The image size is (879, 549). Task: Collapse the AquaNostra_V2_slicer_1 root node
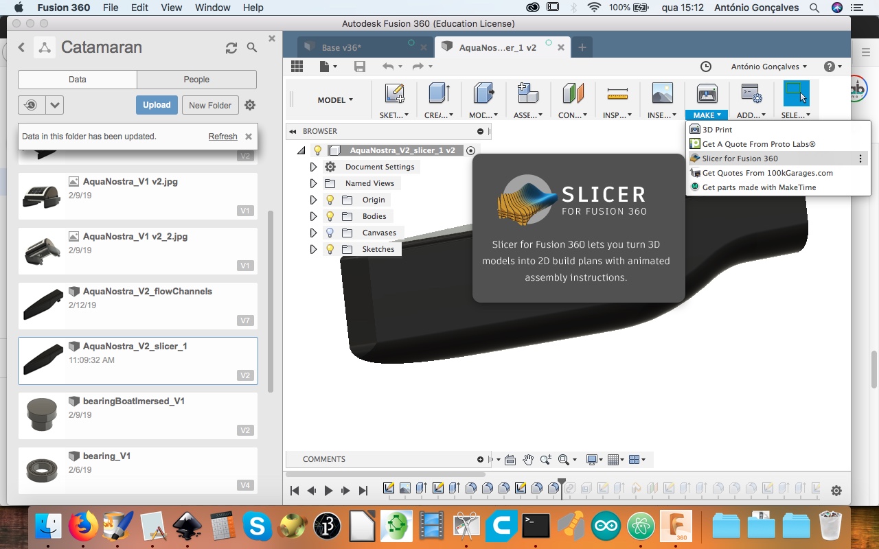(x=301, y=150)
